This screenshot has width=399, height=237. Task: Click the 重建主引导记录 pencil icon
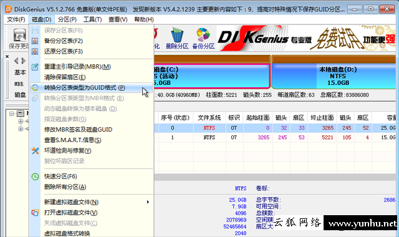coord(35,67)
